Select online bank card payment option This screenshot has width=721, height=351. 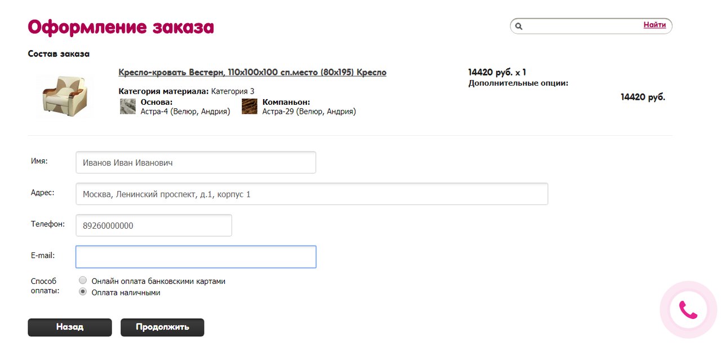click(x=83, y=281)
